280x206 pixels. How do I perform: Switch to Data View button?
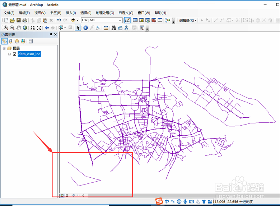click(x=62, y=196)
